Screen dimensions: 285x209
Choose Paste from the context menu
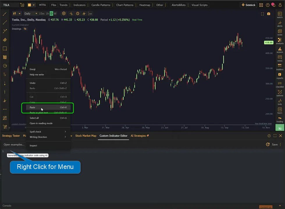tap(48, 107)
